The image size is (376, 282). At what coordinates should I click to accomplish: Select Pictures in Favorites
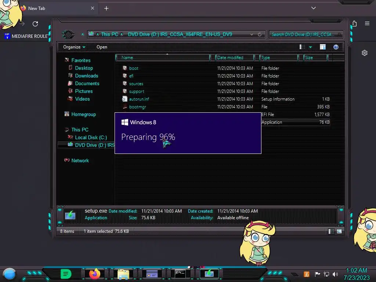pyautogui.click(x=84, y=91)
